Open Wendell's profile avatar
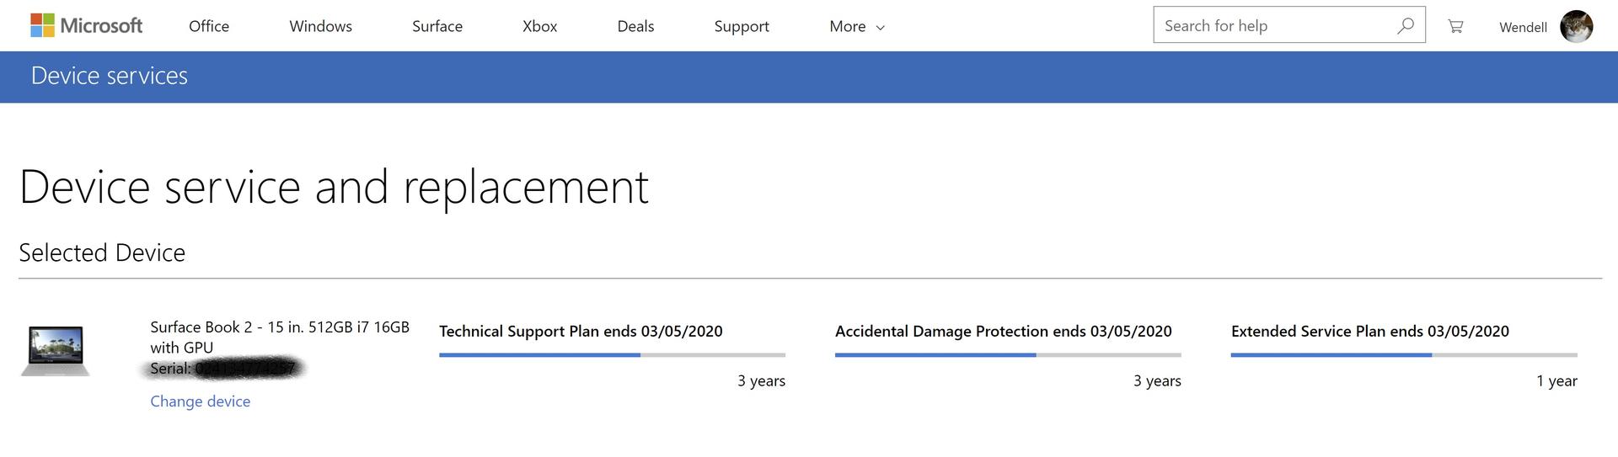1618x457 pixels. point(1576,26)
